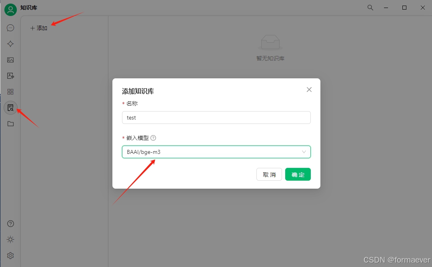Minimize the application window
Viewport: 432px width, 267px height.
click(386, 8)
